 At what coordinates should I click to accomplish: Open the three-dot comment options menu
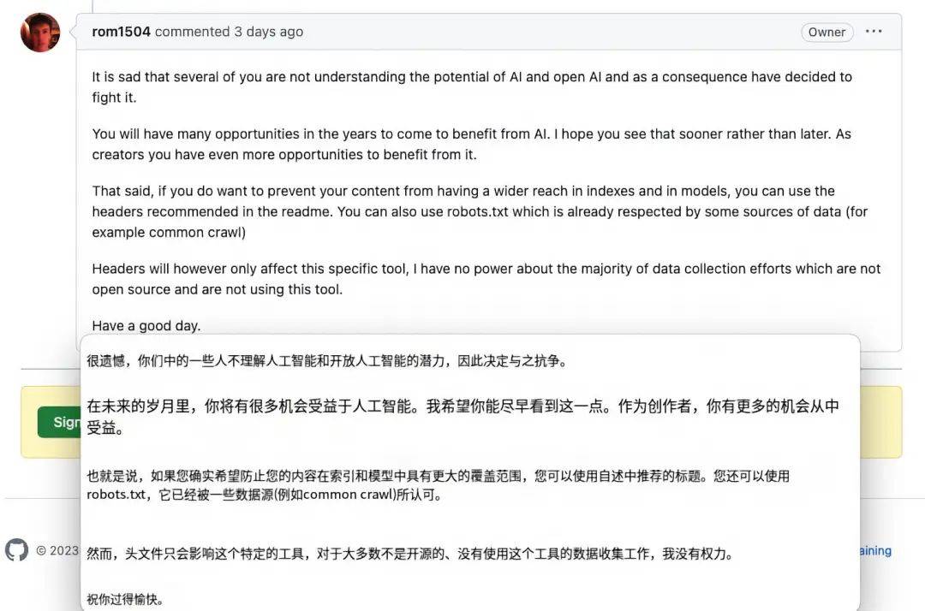pyautogui.click(x=874, y=32)
